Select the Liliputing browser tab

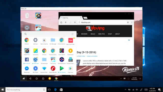click(71, 18)
